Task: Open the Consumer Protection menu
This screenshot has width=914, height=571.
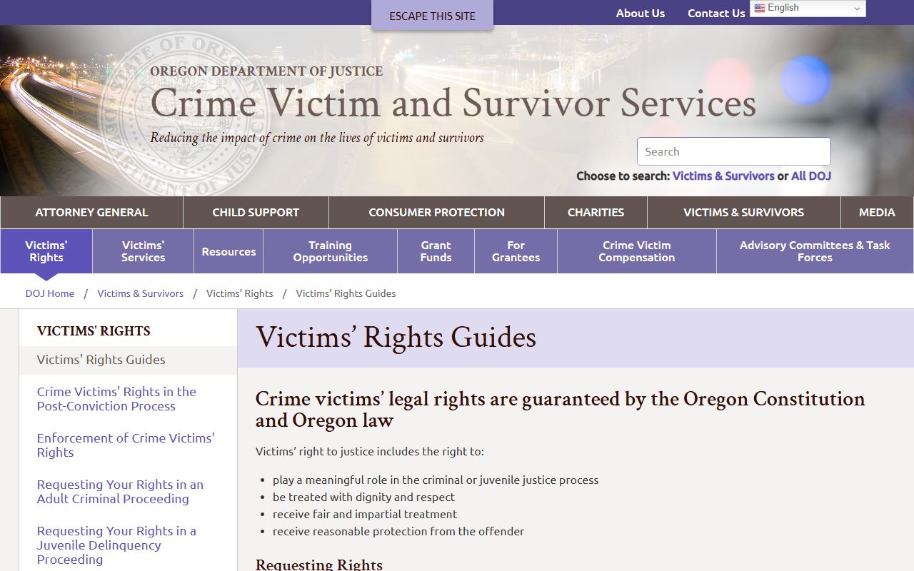Action: [x=436, y=212]
